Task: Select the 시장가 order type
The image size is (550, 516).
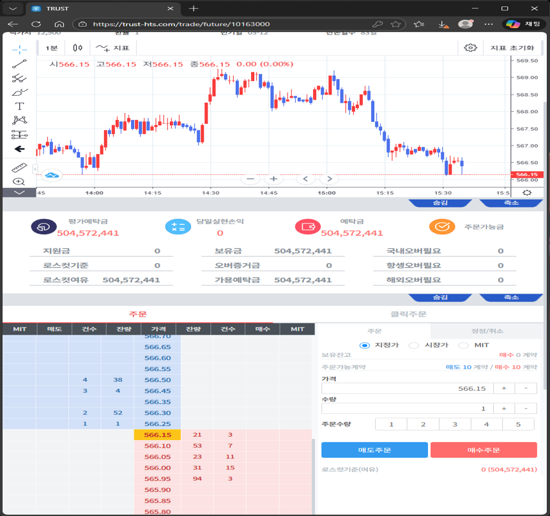Action: click(x=414, y=345)
